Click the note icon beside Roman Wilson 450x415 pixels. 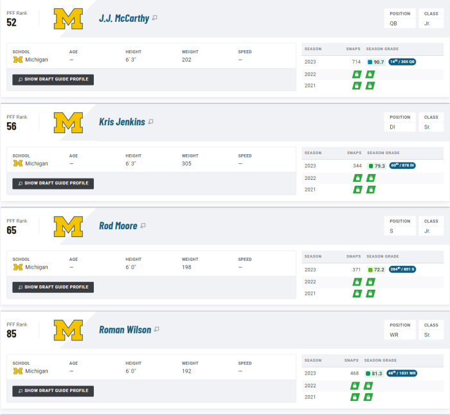[156, 330]
